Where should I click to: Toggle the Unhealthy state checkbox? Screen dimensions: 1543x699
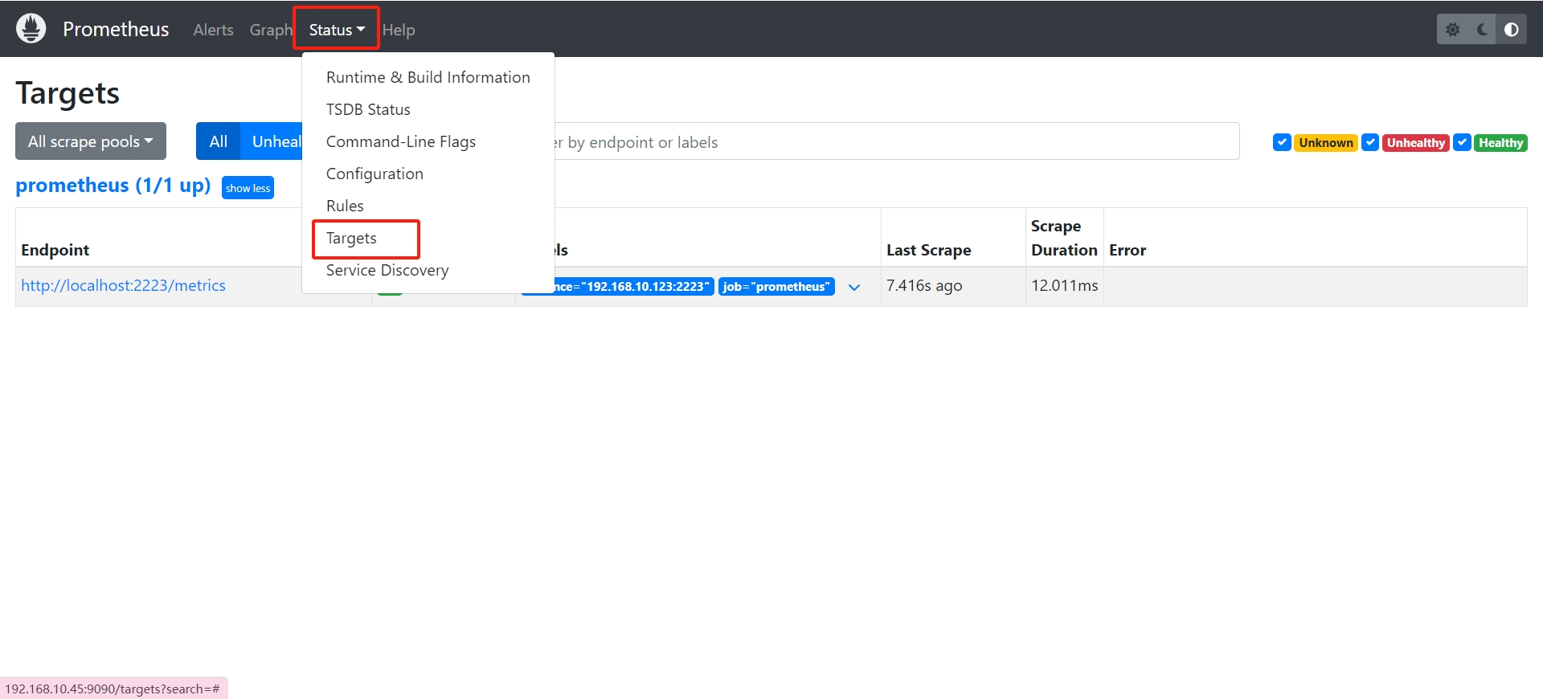pyautogui.click(x=1370, y=142)
